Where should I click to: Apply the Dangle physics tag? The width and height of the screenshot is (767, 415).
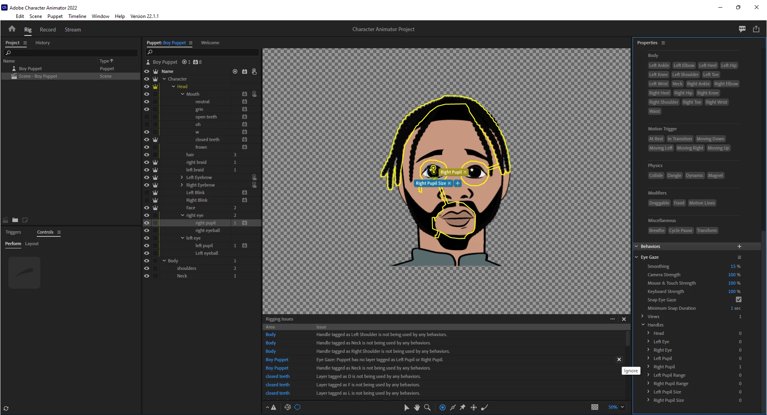(x=674, y=175)
